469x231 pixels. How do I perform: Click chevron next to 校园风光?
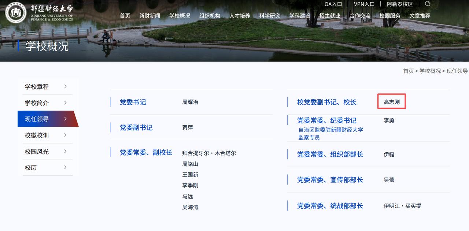(65, 151)
